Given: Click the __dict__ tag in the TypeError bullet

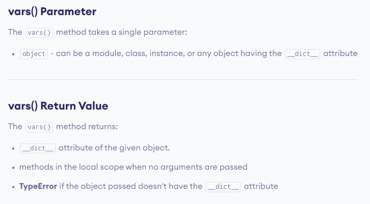Looking at the screenshot, I should point(223,187).
